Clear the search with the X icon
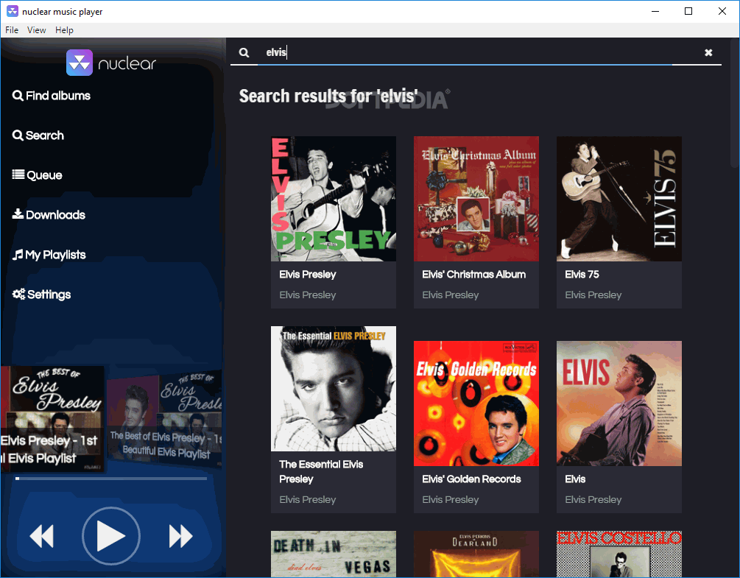Screen dimensions: 740x578 click(x=708, y=52)
